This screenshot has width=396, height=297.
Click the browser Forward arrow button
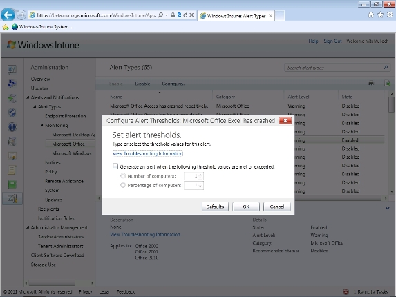pos(21,15)
